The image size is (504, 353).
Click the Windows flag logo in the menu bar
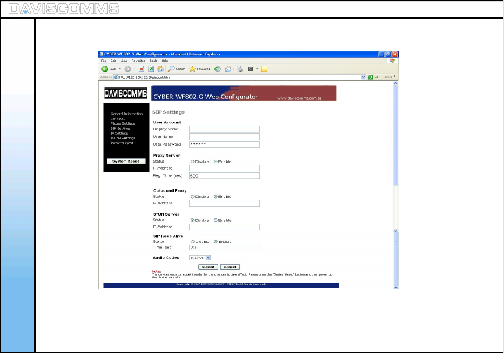(392, 61)
